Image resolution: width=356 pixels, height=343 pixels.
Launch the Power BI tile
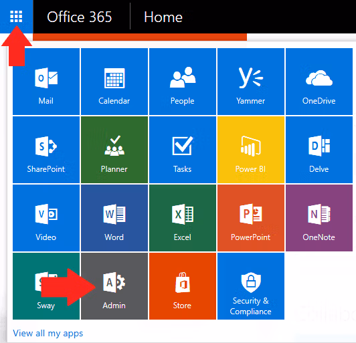[251, 150]
